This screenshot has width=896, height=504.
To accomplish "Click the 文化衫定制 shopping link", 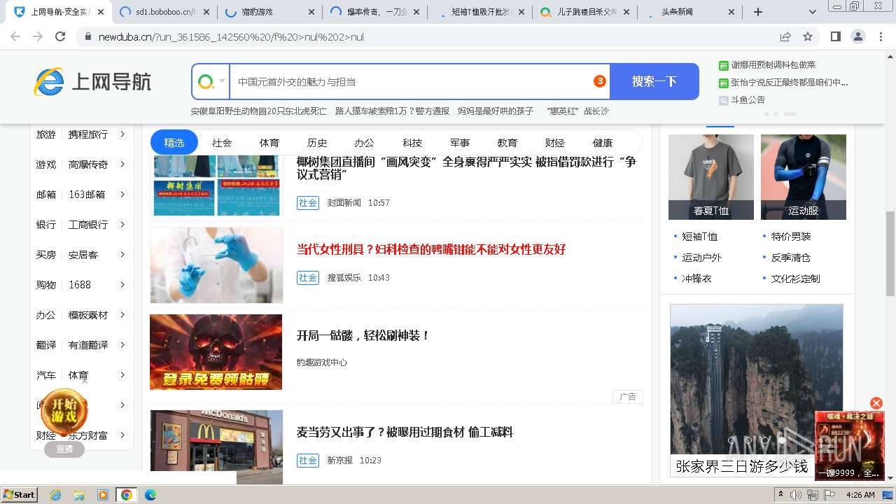I will [795, 279].
